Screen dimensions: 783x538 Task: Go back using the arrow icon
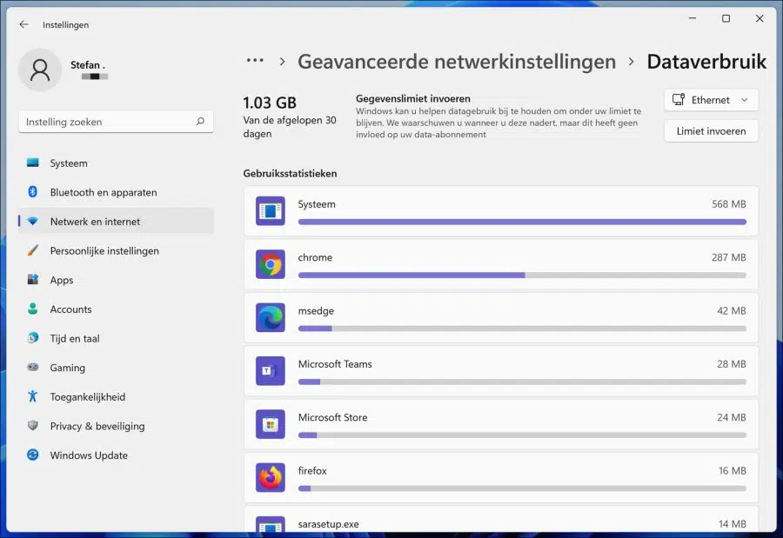[x=24, y=24]
